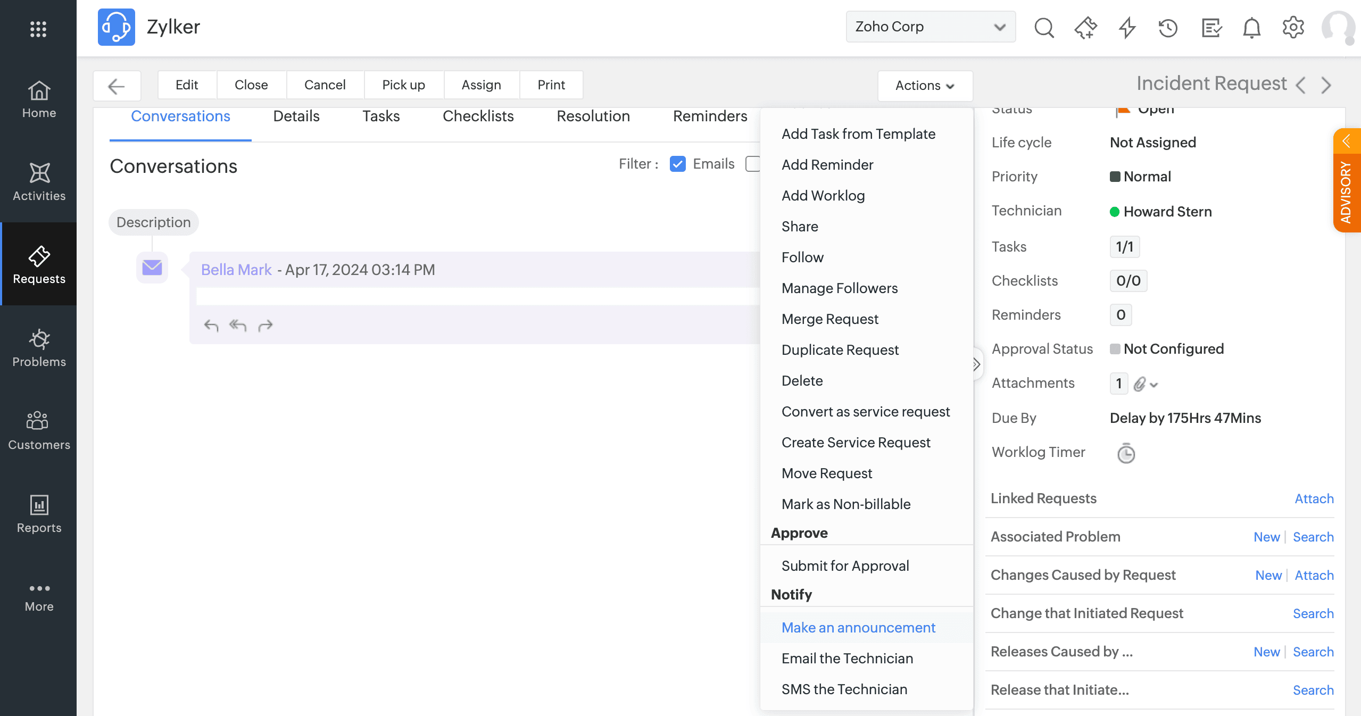Collapse the Actions dropdown button
Screen dimensions: 1361x716
[x=925, y=85]
